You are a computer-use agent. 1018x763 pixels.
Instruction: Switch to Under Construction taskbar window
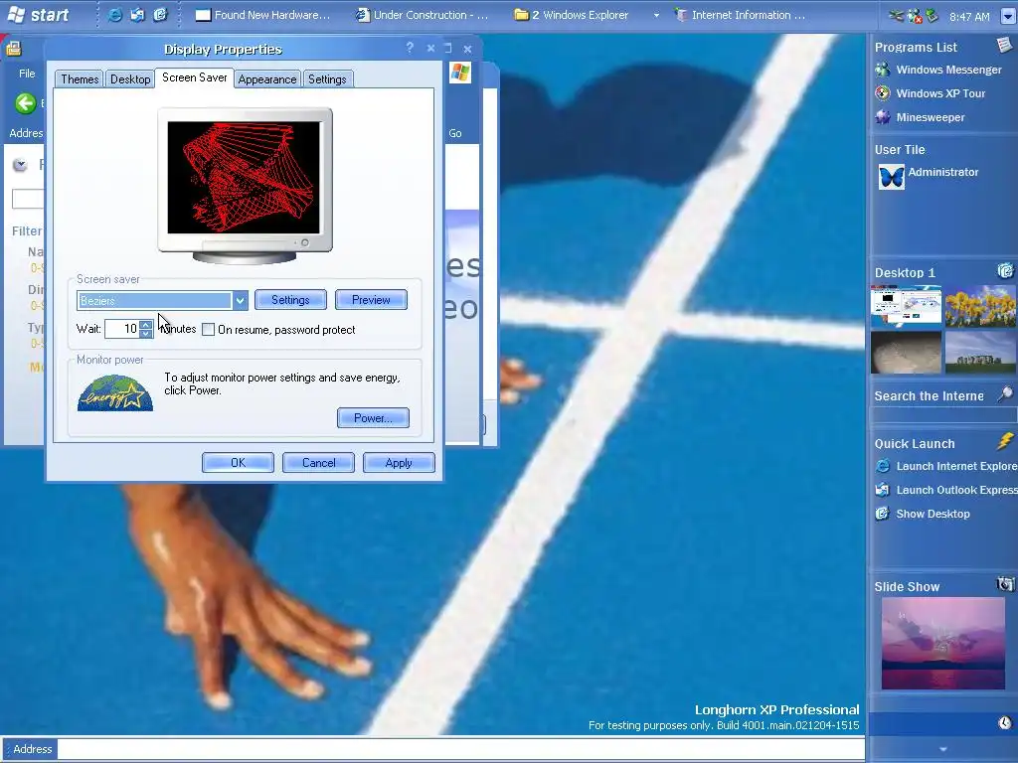tap(422, 15)
